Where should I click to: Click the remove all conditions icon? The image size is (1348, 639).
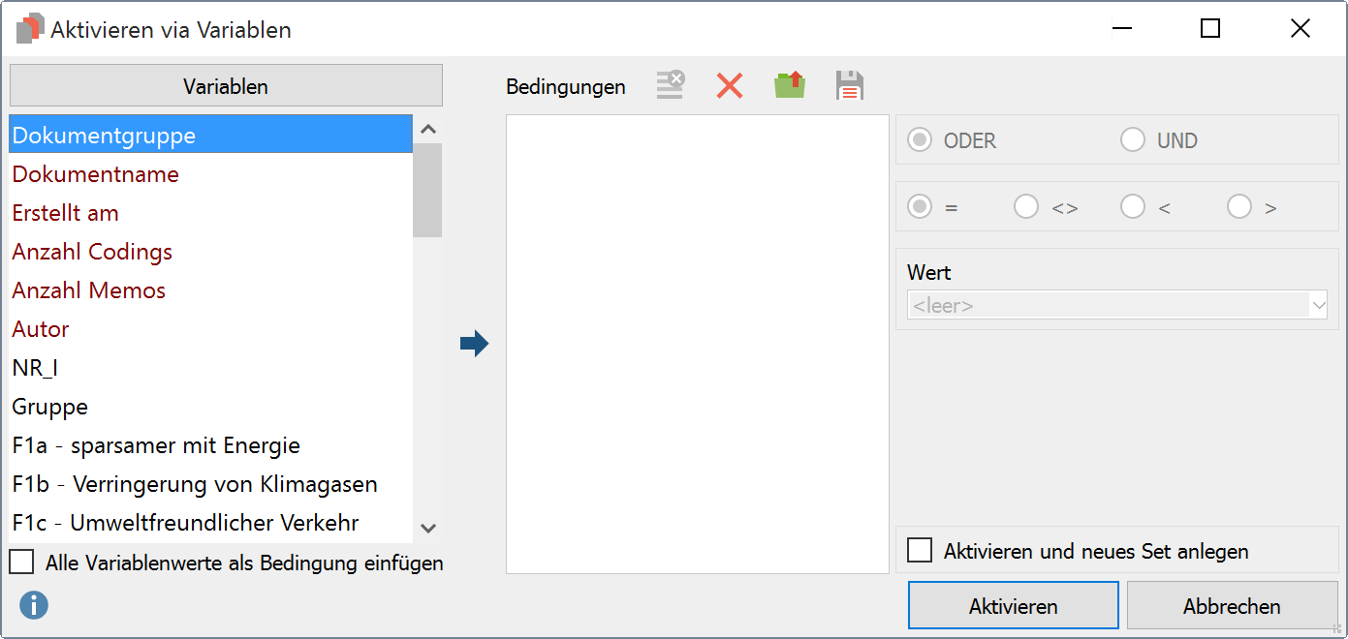(670, 85)
